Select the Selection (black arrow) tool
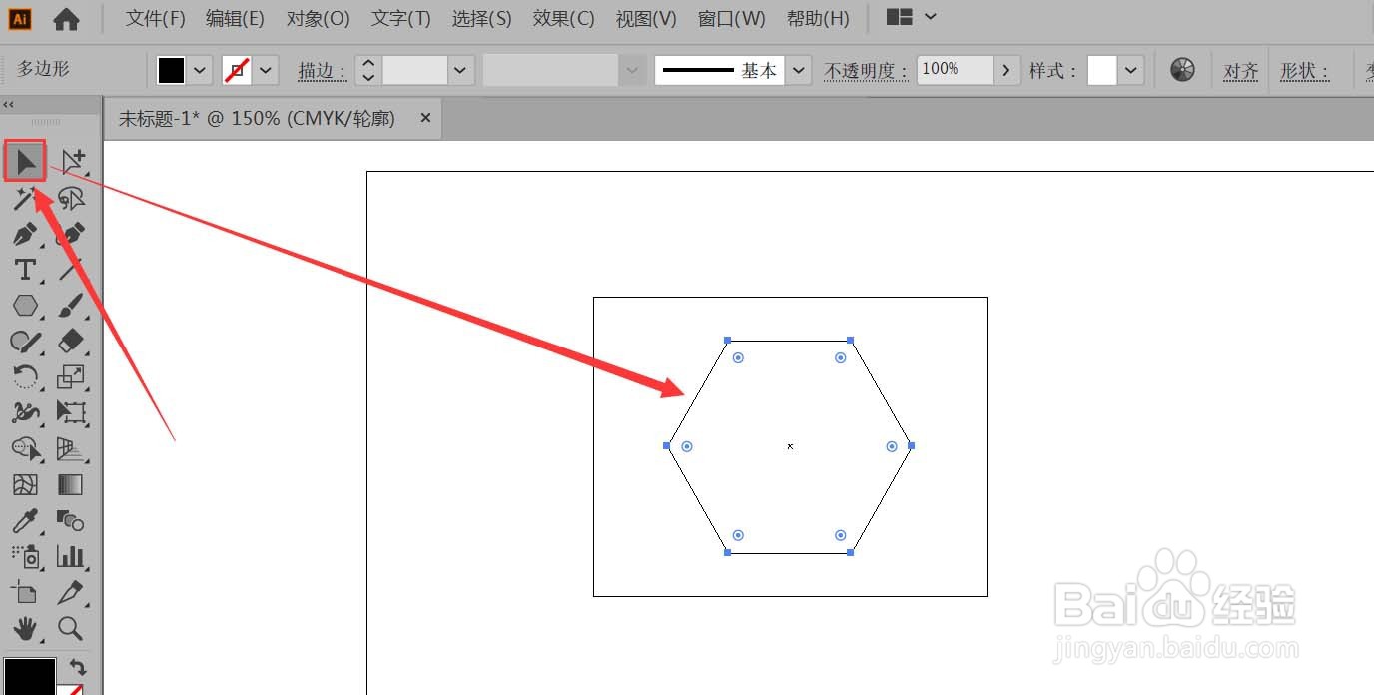1374x695 pixels. [25, 161]
